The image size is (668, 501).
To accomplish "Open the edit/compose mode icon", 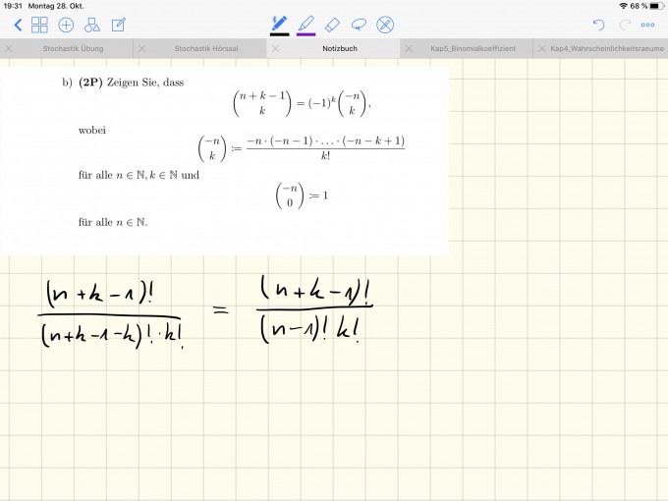I will 119,25.
